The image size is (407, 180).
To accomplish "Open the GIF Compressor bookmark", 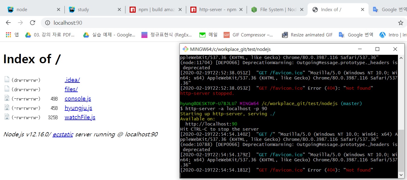I will pos(249,35).
